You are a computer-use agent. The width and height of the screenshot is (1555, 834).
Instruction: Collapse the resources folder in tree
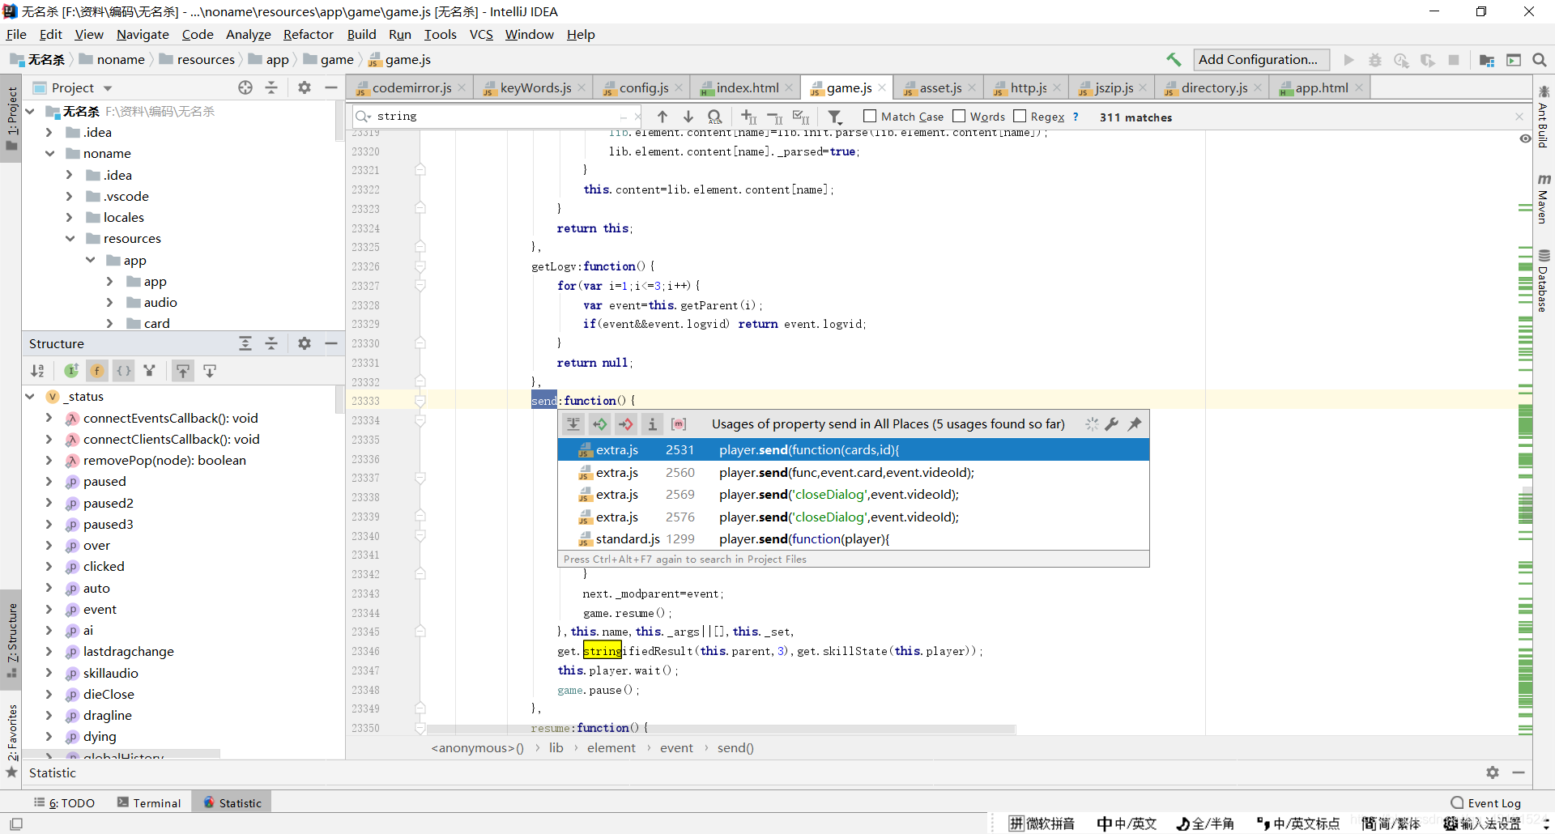coord(70,238)
